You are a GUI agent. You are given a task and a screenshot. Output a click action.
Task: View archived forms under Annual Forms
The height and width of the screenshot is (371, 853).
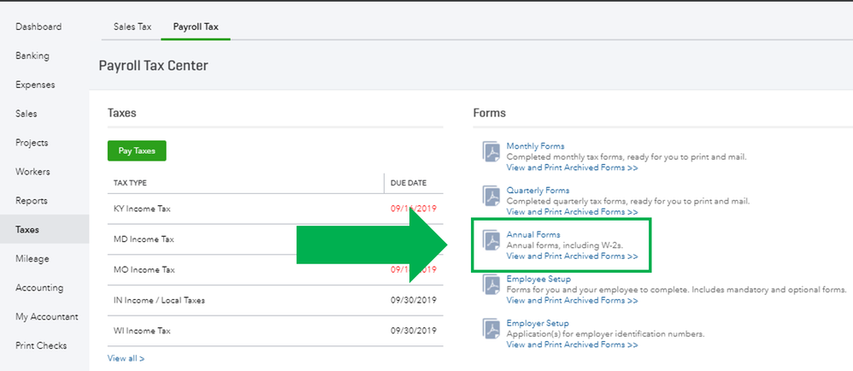pyautogui.click(x=573, y=256)
